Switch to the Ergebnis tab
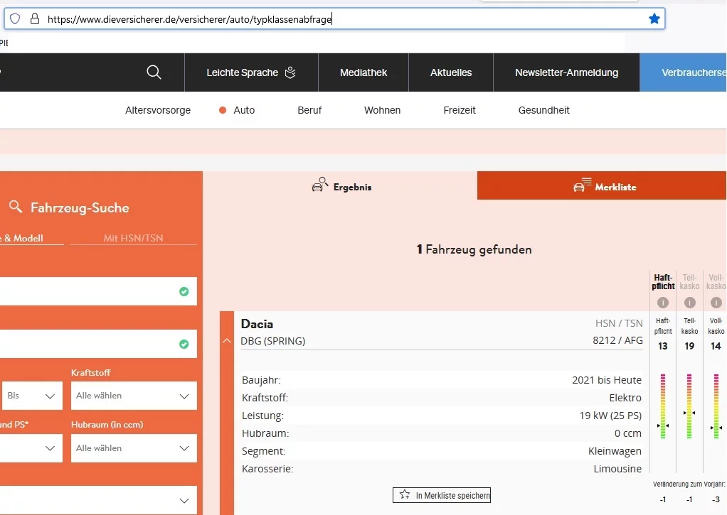This screenshot has height=515, width=727. [x=340, y=185]
